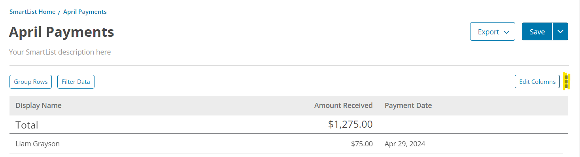This screenshot has height=157, width=580.
Task: Click the April Payments breadcrumb link
Action: (x=85, y=12)
